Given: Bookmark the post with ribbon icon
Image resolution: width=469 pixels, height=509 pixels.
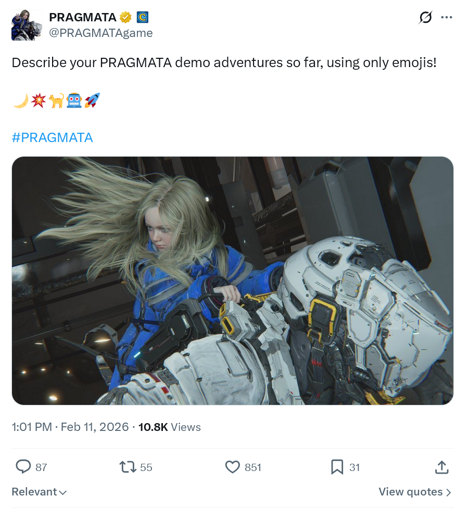Looking at the screenshot, I should coord(337,467).
